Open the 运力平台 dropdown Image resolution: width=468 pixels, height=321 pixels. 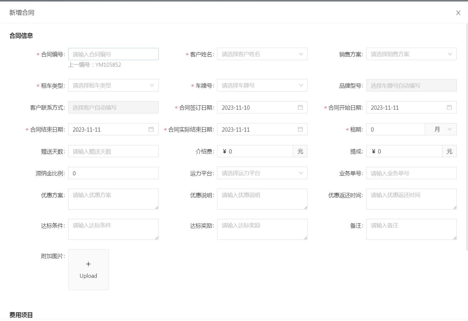coord(262,173)
